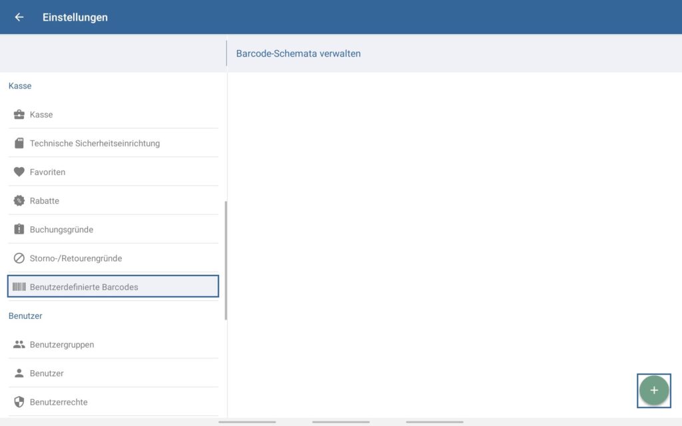Go back using the arrow beside Einstellungen

click(x=19, y=17)
